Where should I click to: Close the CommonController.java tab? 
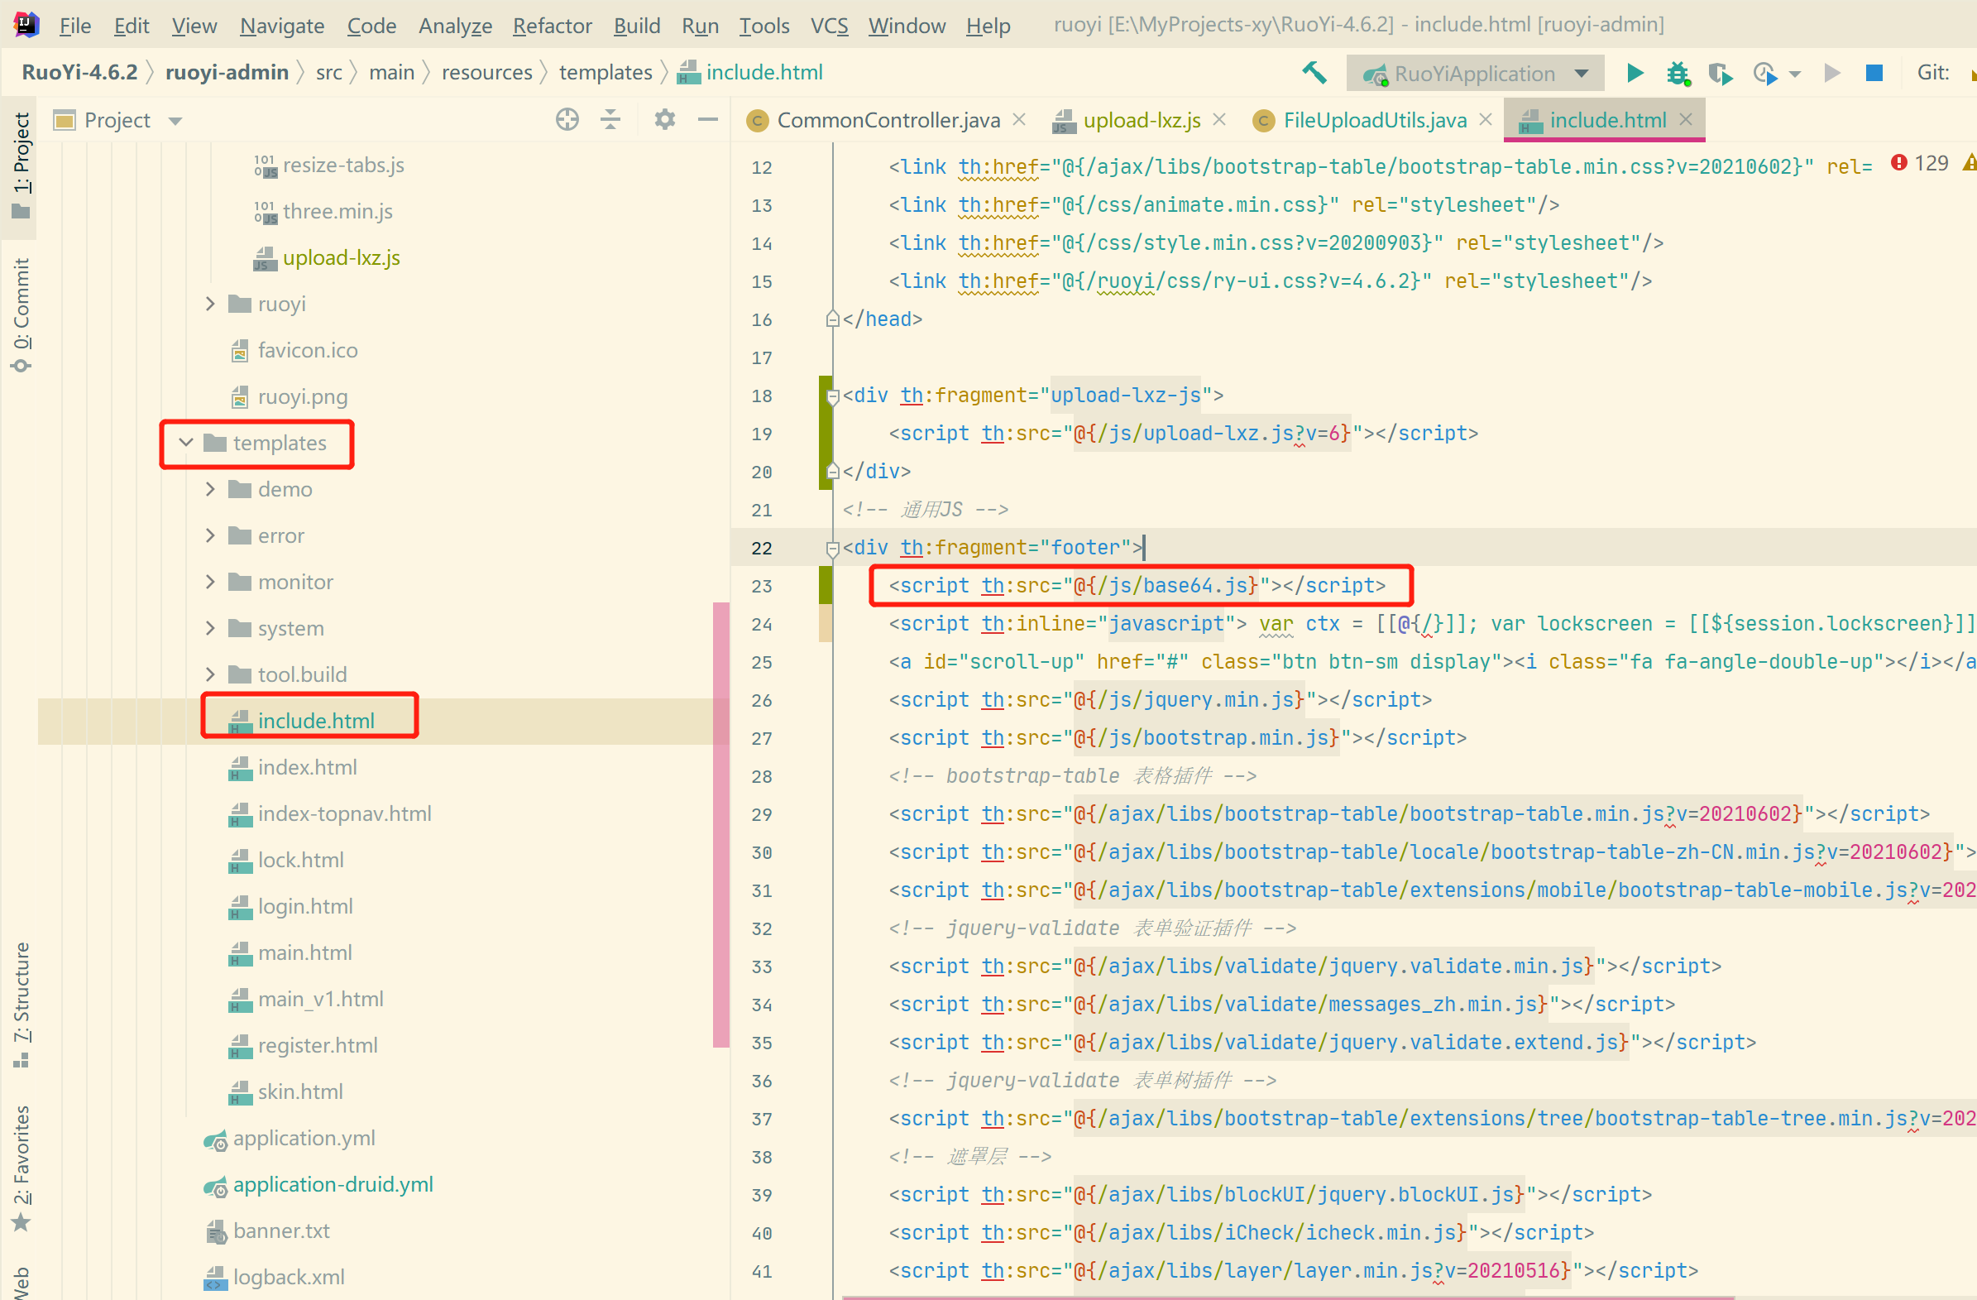coord(1019,120)
